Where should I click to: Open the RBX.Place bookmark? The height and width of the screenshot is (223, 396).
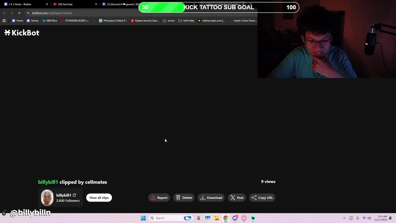(49, 21)
